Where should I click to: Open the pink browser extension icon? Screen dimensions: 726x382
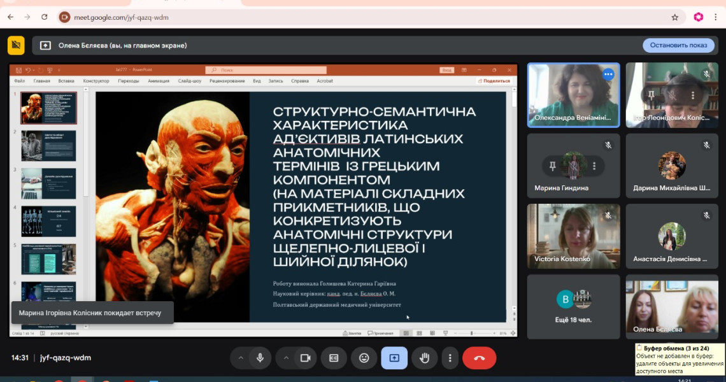[698, 17]
